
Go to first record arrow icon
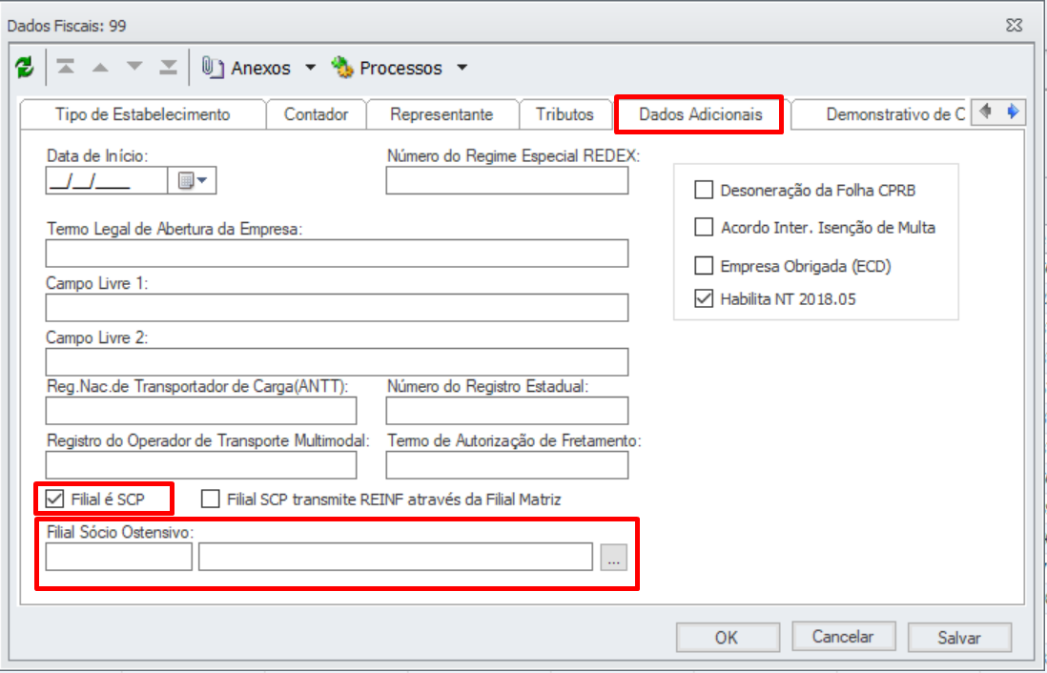(66, 67)
